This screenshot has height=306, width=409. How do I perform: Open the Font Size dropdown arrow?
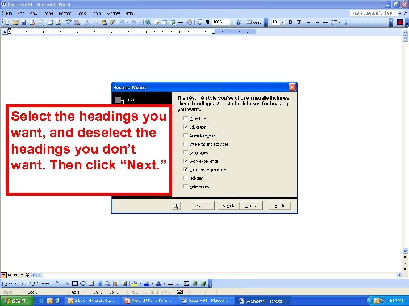click(282, 22)
